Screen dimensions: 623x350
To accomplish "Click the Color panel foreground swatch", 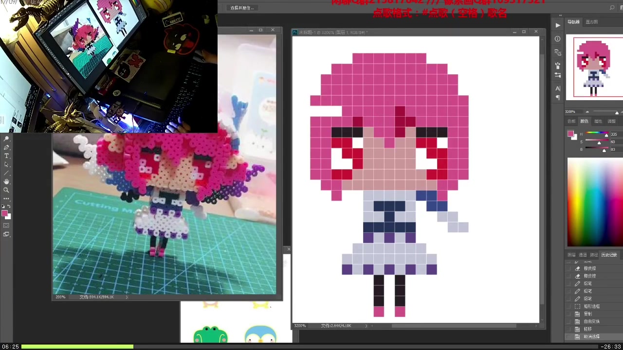I will tap(571, 134).
